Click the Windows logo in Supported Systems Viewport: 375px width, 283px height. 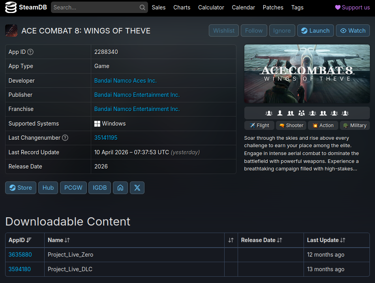coord(97,124)
